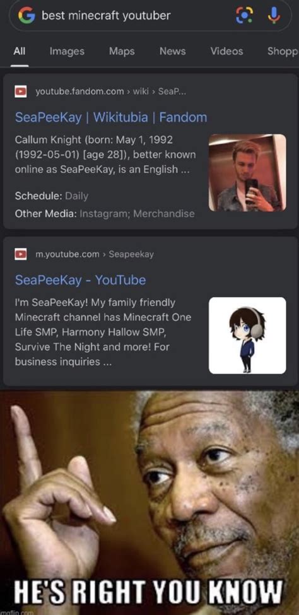Open the Shopping tab

283,51
